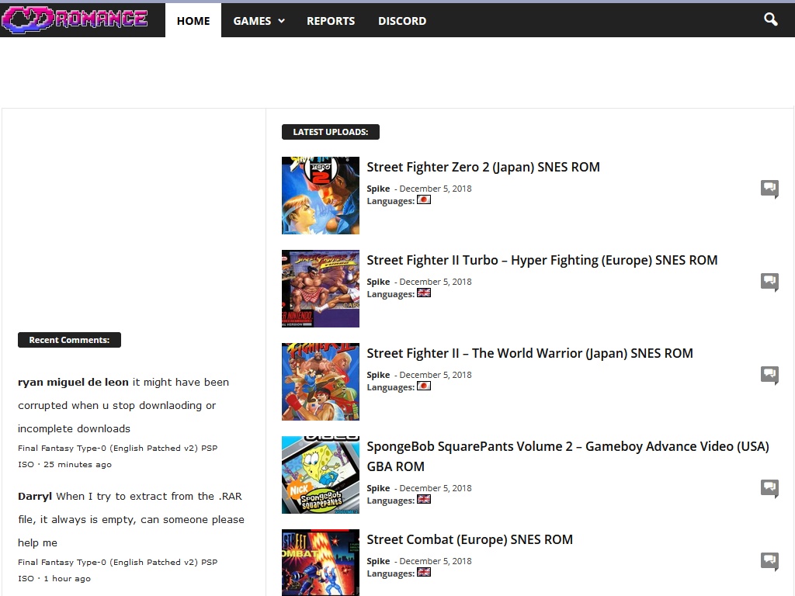Open comments for Street Fighter Zero 2

769,189
